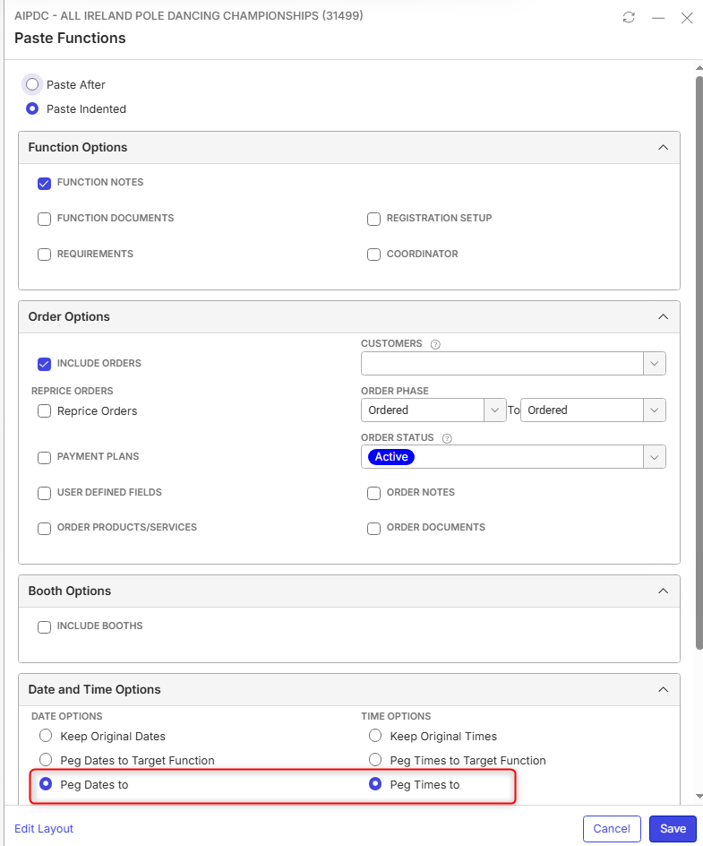Click the Cancel button

pos(612,829)
